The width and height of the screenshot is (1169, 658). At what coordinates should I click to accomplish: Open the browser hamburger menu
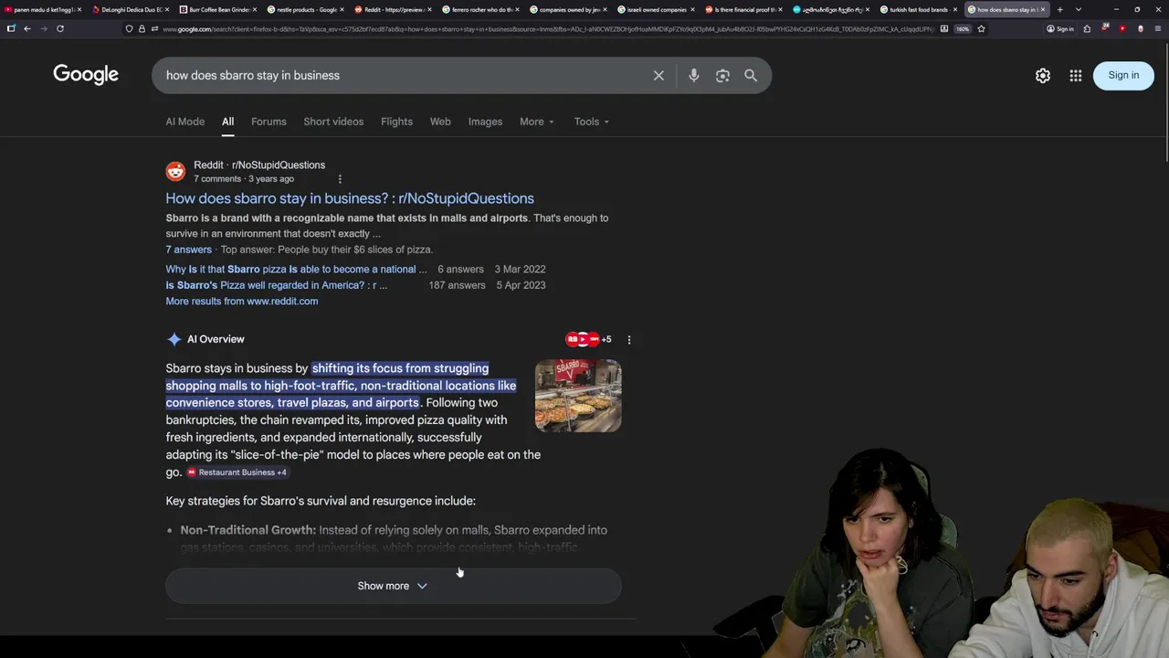point(1157,28)
